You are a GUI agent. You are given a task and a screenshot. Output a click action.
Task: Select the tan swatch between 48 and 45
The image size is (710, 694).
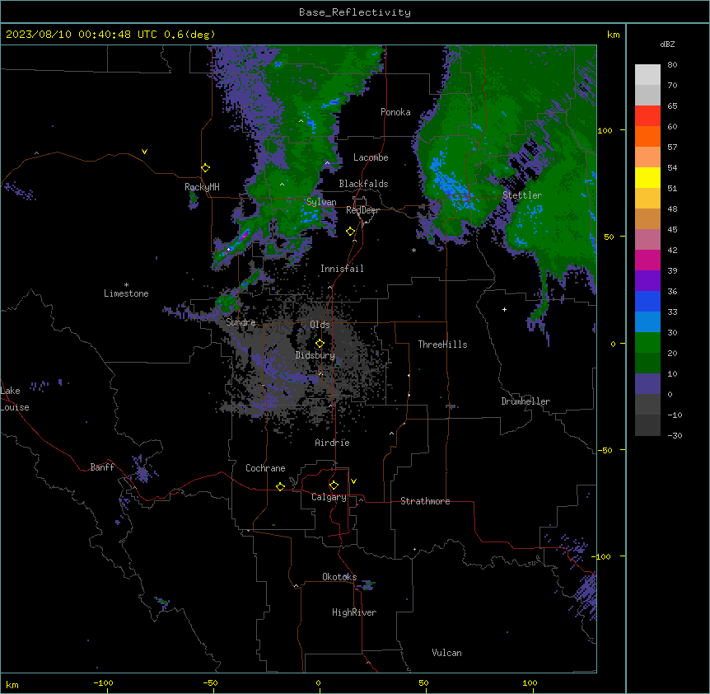pyautogui.click(x=647, y=218)
